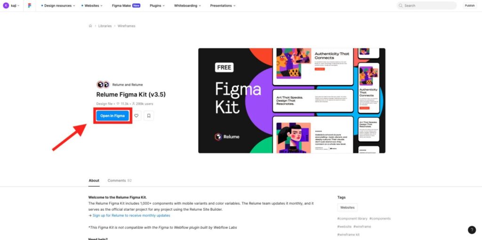Click the search magnifier icon
Viewport: 482px width, 240px height.
pos(401,6)
